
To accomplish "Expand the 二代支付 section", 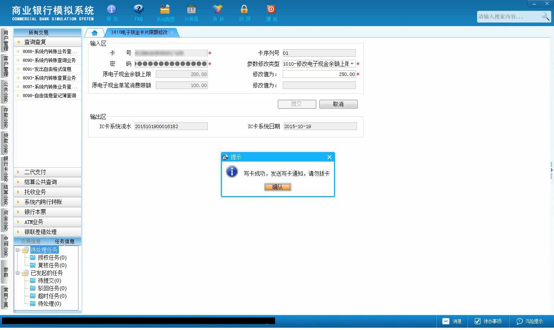I will (48, 172).
